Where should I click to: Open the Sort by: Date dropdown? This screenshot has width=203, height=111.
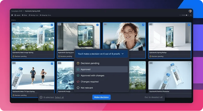[x=34, y=15]
